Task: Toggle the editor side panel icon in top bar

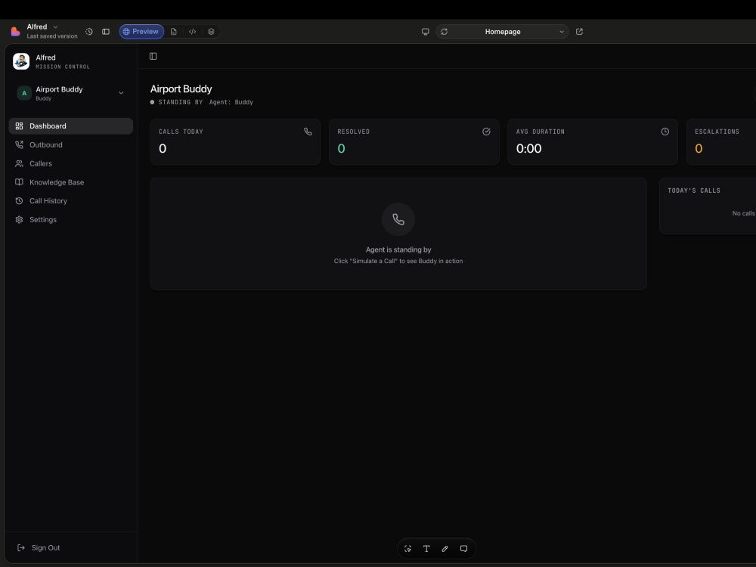Action: 106,32
